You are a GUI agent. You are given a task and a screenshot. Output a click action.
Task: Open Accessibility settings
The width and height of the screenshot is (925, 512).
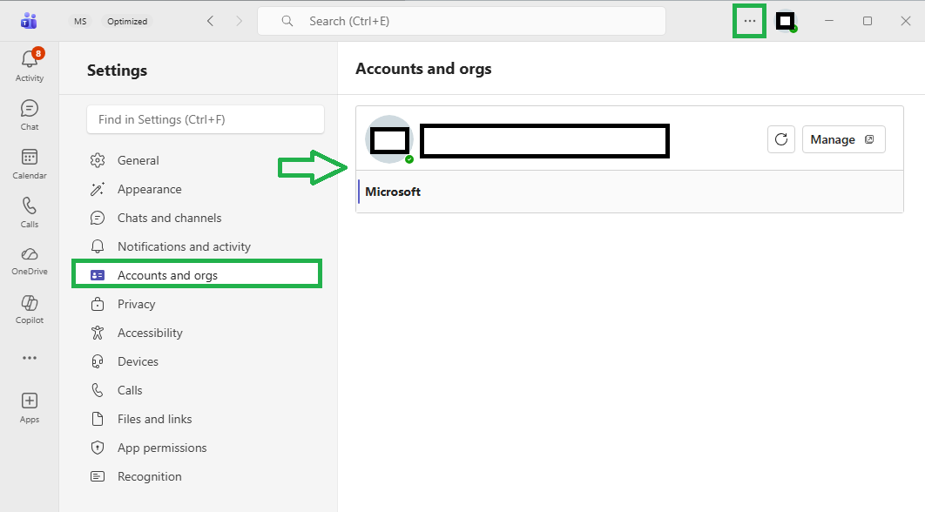coord(150,333)
